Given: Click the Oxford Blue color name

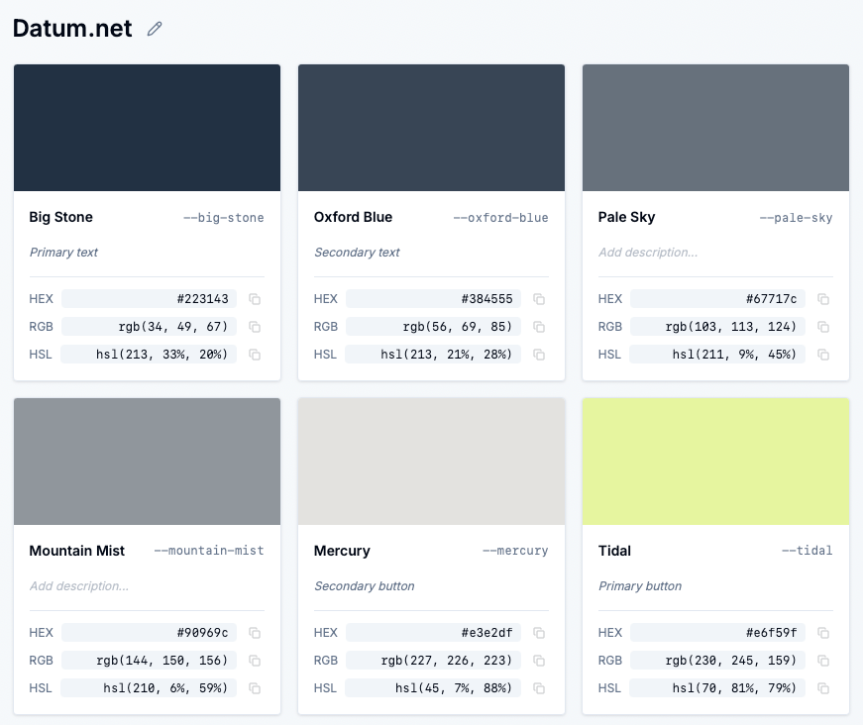Looking at the screenshot, I should 354,217.
